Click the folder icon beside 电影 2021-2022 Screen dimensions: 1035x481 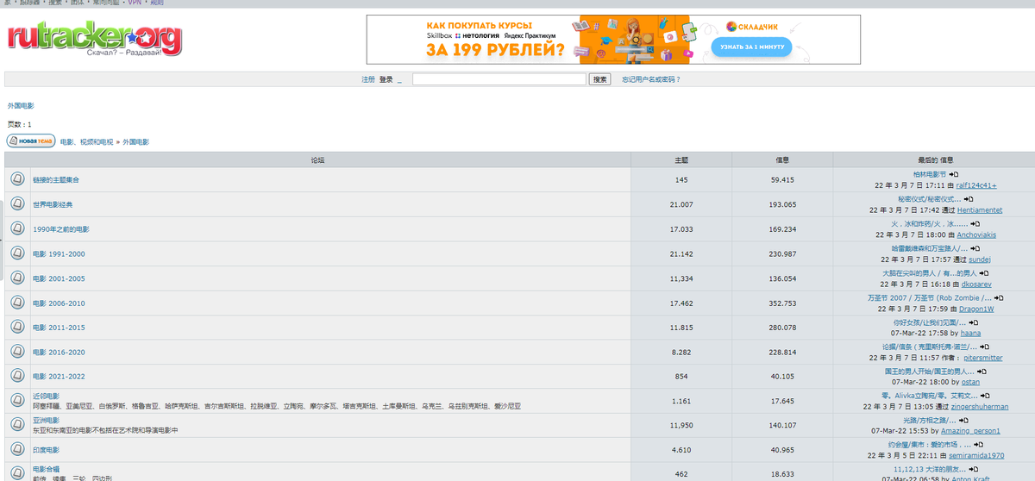[x=17, y=376]
